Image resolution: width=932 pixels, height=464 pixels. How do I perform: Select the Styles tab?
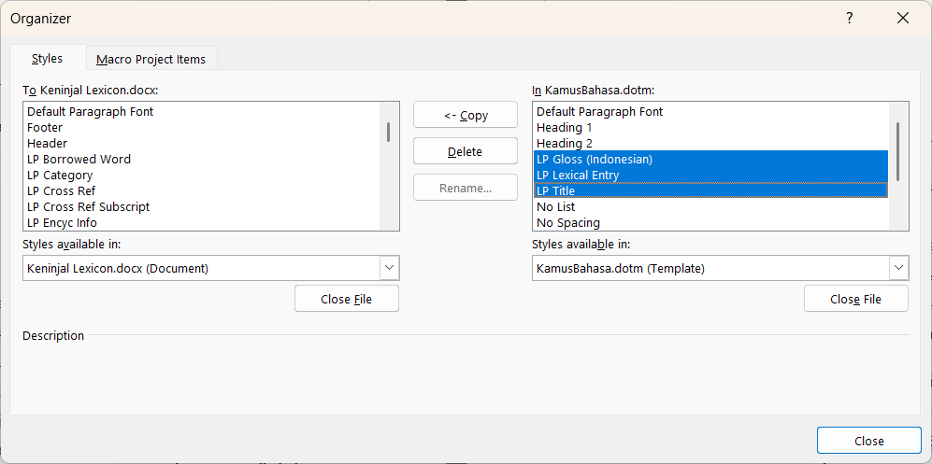[x=47, y=58]
